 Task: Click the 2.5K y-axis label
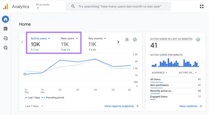coord(135,55)
